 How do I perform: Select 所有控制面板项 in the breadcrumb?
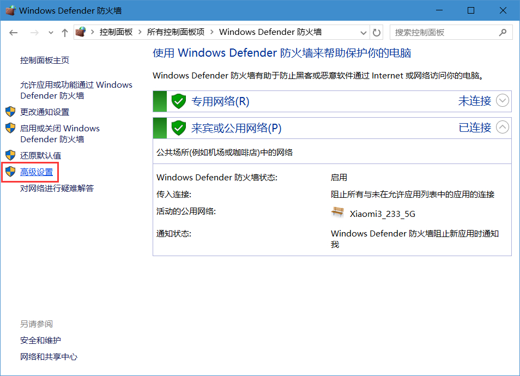(176, 32)
